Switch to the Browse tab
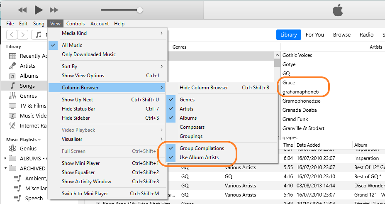385x204 pixels. pyautogui.click(x=342, y=34)
